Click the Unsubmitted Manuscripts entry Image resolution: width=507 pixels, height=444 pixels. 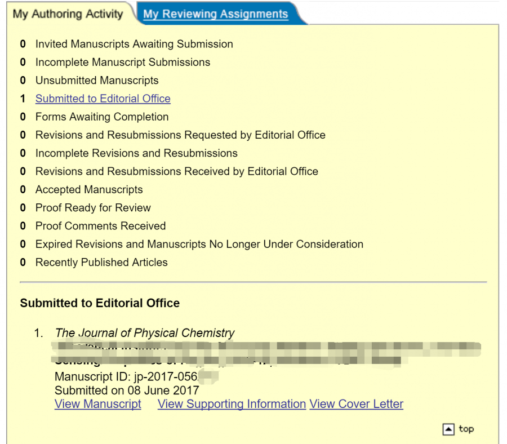[x=97, y=81]
